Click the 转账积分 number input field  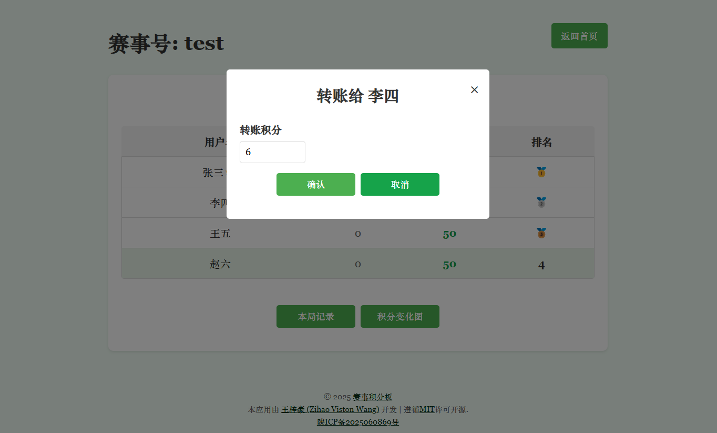pyautogui.click(x=272, y=152)
